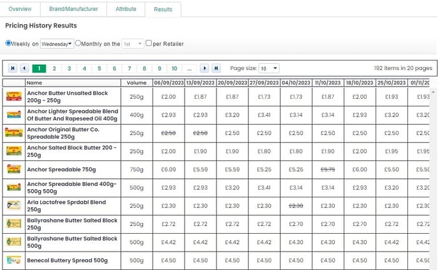Open the 1st day-of-month dropdown

tap(133, 44)
